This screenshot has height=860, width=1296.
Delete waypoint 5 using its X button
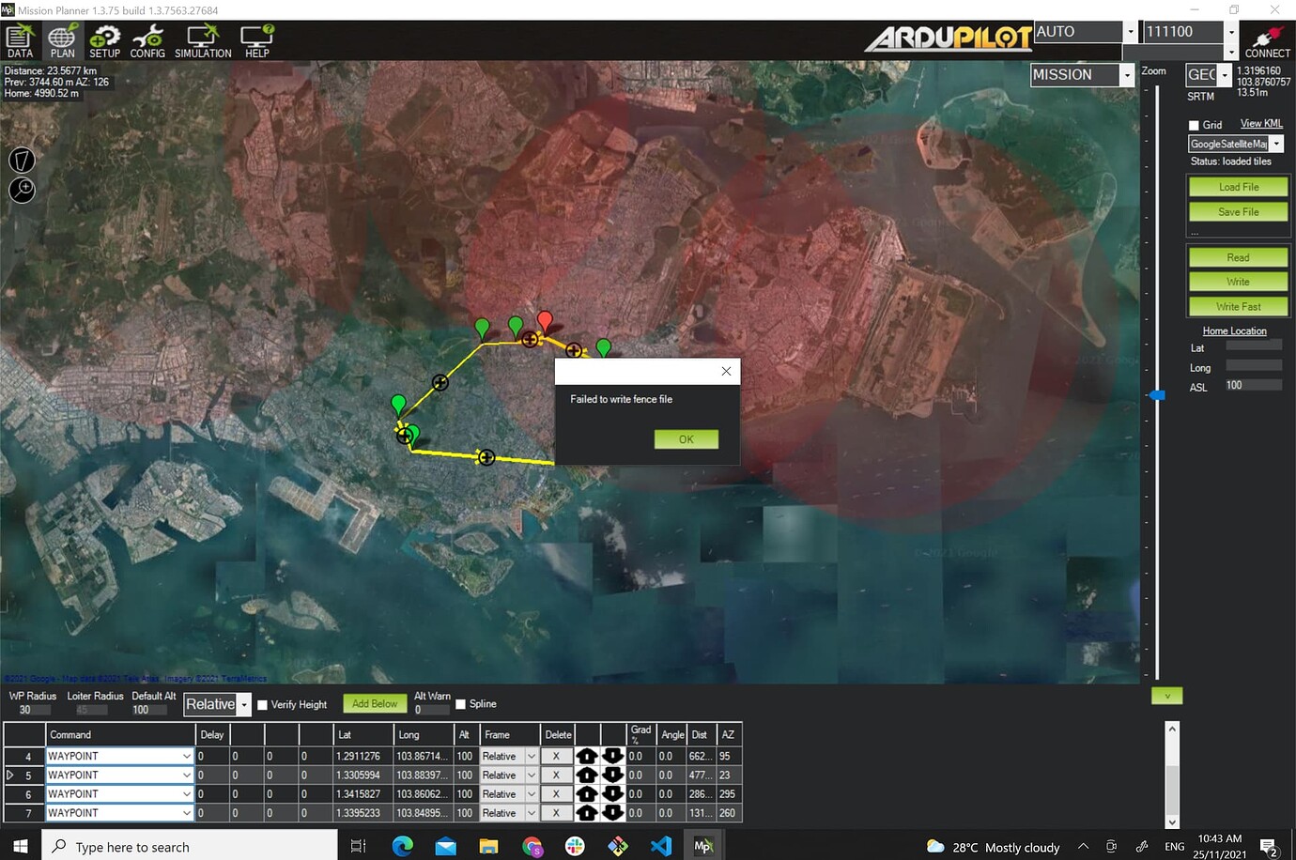[x=556, y=775]
